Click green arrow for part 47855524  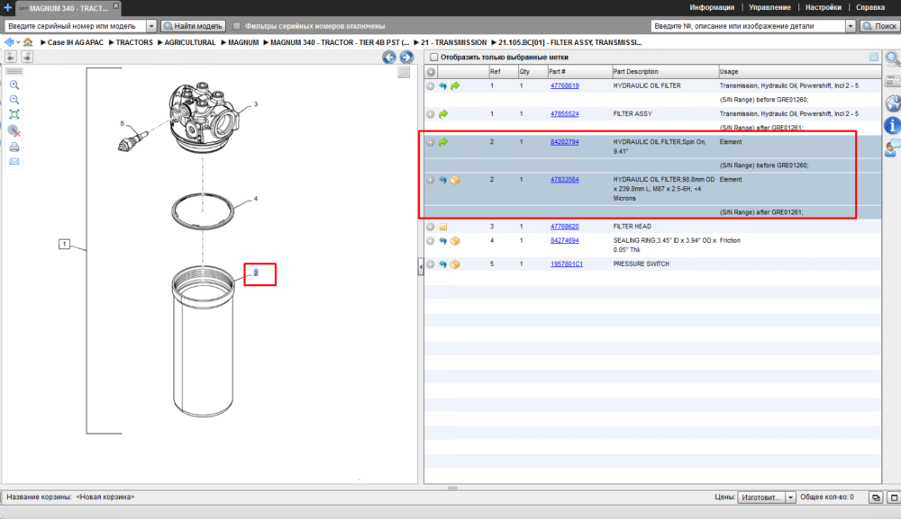(x=443, y=114)
